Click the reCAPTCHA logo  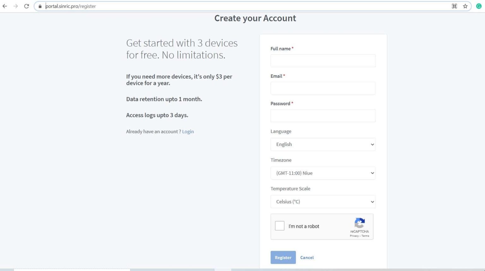click(x=360, y=223)
